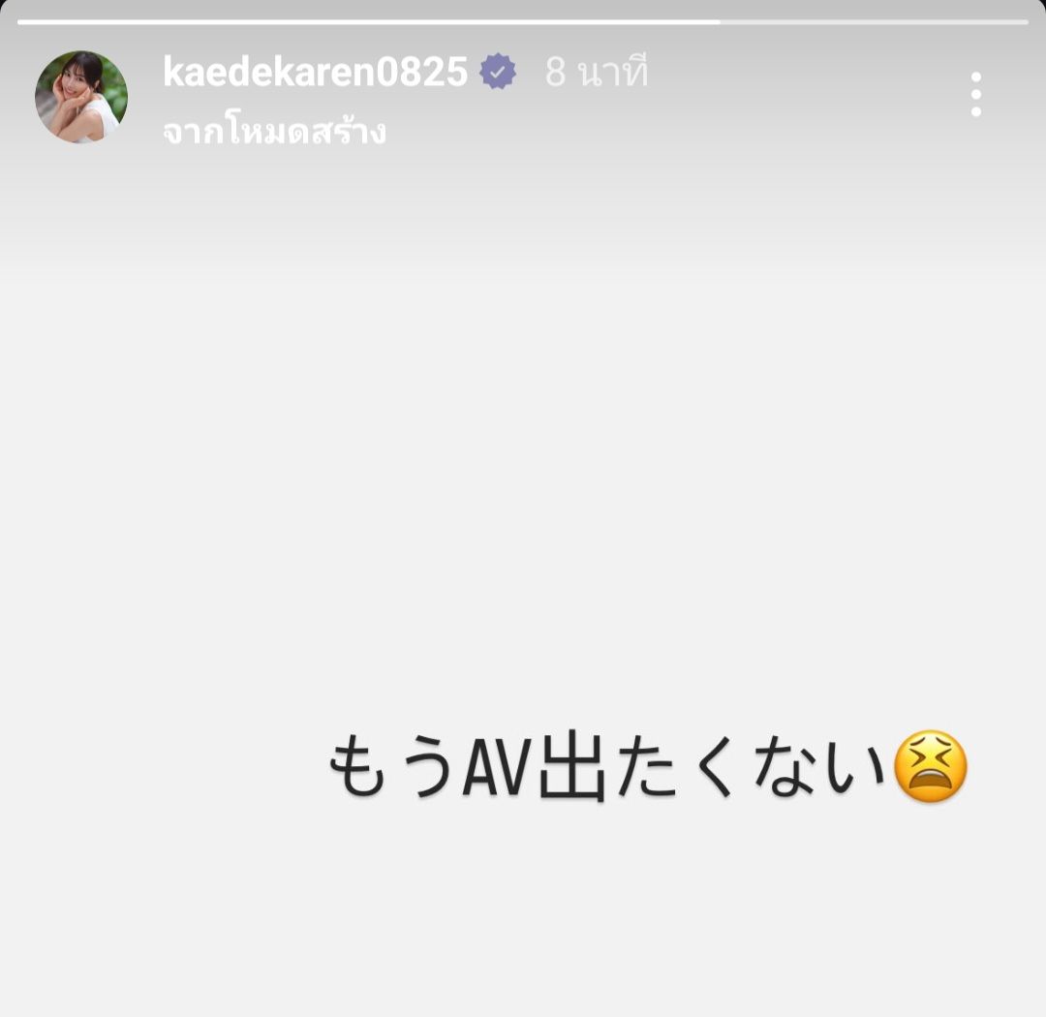Tap the "จากโหมดสร้าง" create mode label
1046x1017 pixels.
click(274, 132)
